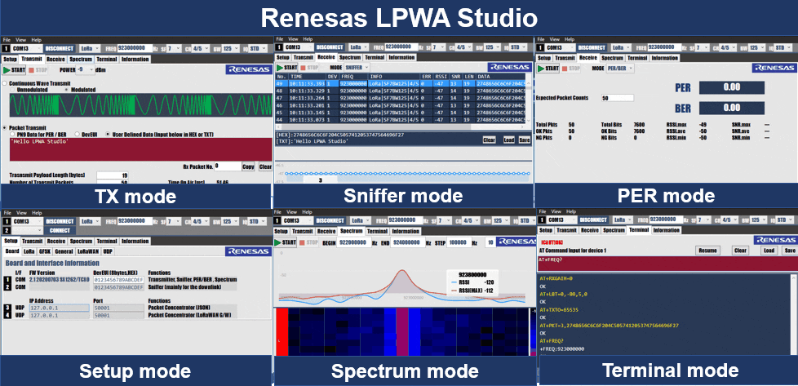Click the interface 4 UDP badge in Setup mode
Screen dimensions: 798x386
tap(7, 315)
